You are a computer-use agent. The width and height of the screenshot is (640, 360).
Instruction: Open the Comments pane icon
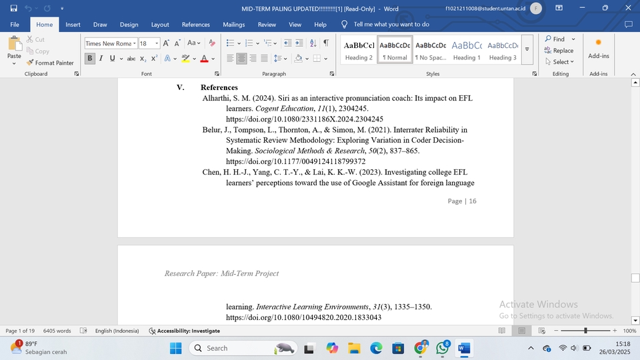tap(628, 25)
